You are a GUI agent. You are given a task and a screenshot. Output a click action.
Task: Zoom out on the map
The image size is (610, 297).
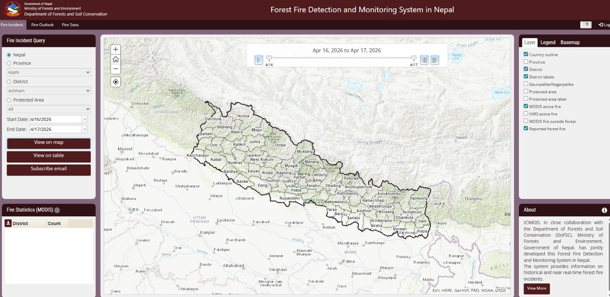116,69
